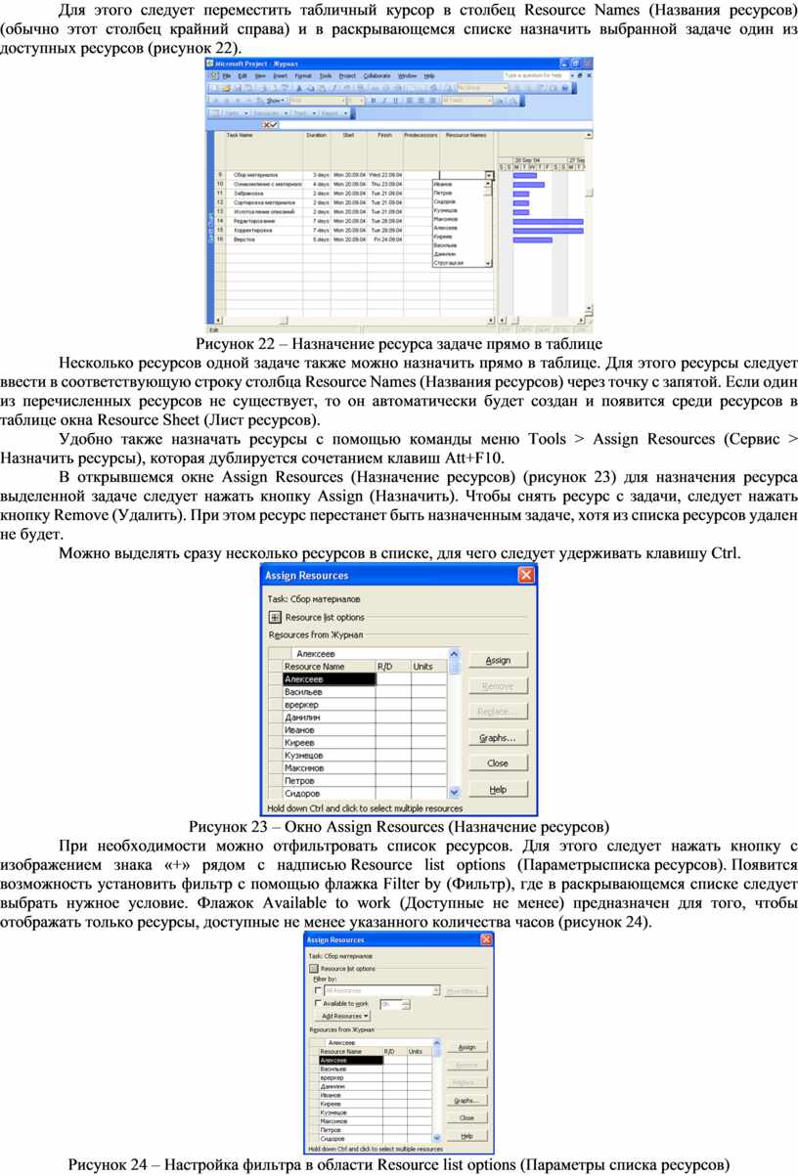Click Close button in the collapsed-options Assign Resources dialog
Screen dimensions: 798x1176
[498, 762]
